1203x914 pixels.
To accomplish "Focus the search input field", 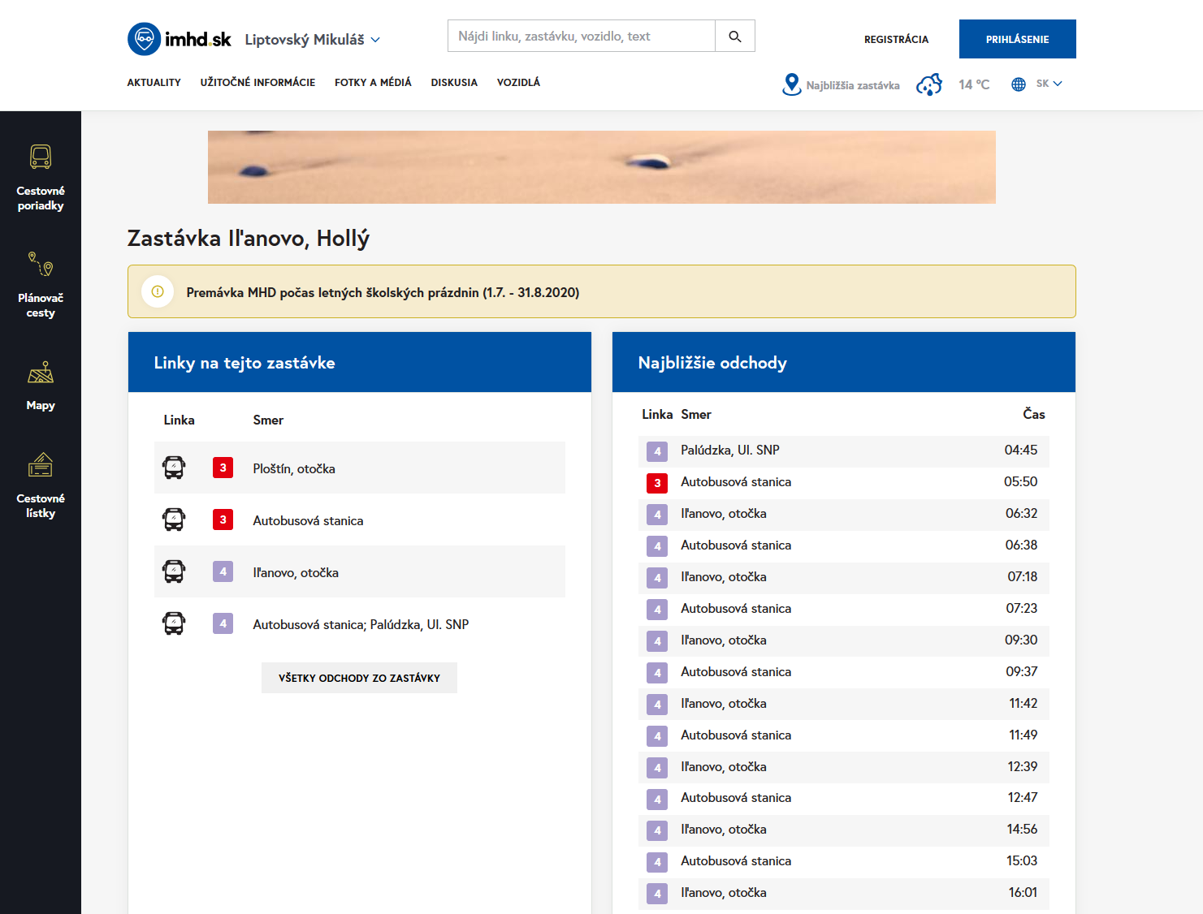I will pos(581,37).
